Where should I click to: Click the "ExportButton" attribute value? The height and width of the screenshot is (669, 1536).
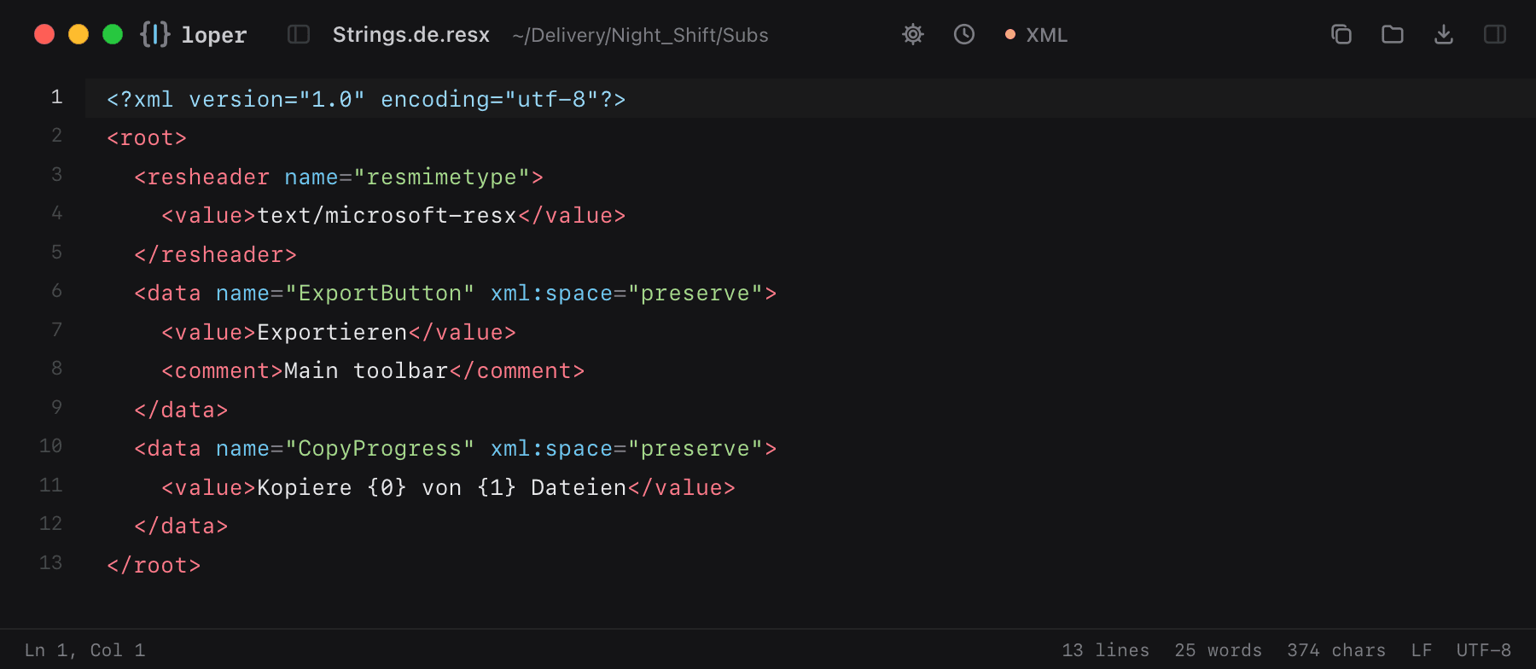pyautogui.click(x=380, y=294)
